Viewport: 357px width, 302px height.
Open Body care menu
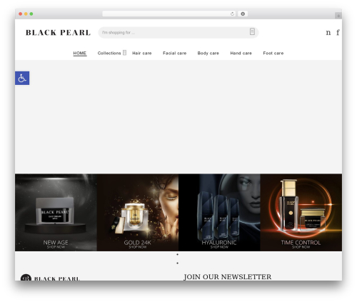[208, 53]
